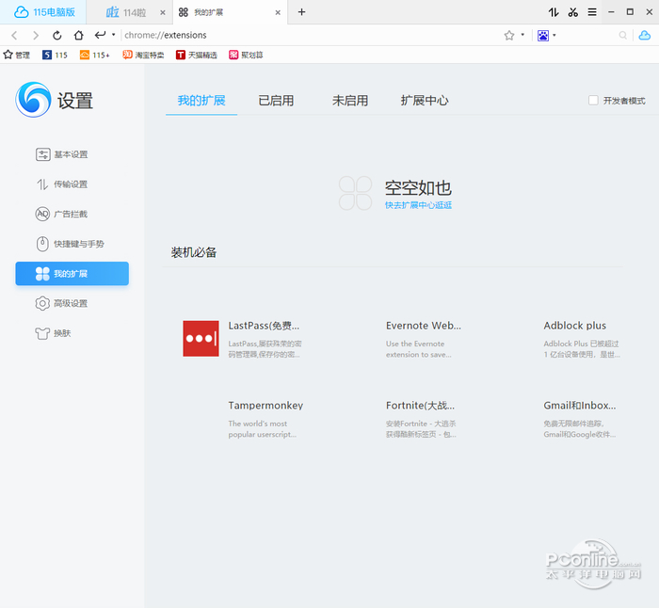This screenshot has height=608, width=659.
Task: Expand the search engine dropdown arrow
Action: pos(555,35)
